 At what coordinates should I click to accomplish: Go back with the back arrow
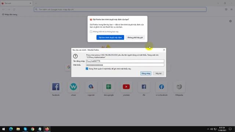click(x=3, y=10)
